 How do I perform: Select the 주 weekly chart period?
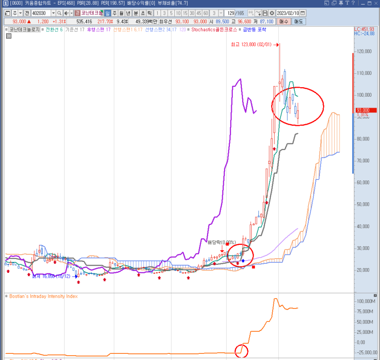click(114, 13)
